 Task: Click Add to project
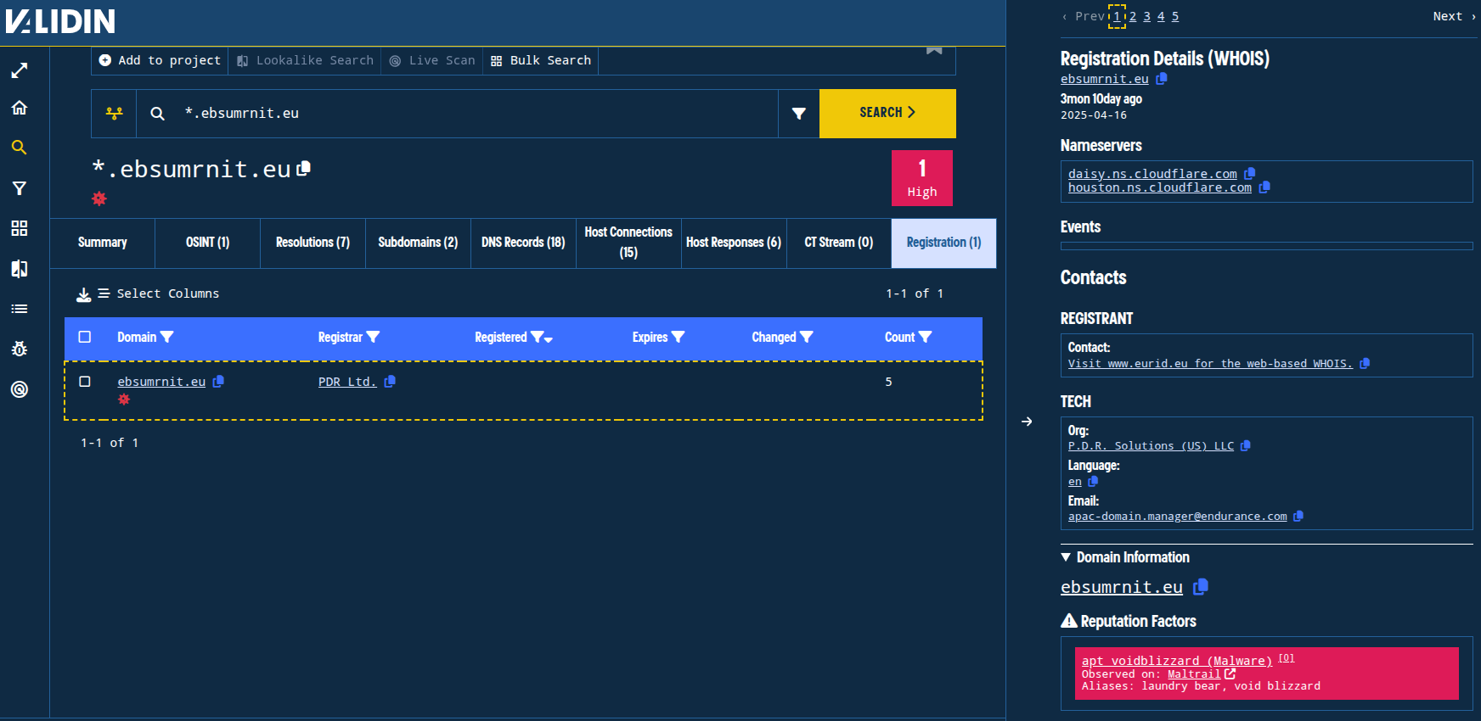(160, 60)
